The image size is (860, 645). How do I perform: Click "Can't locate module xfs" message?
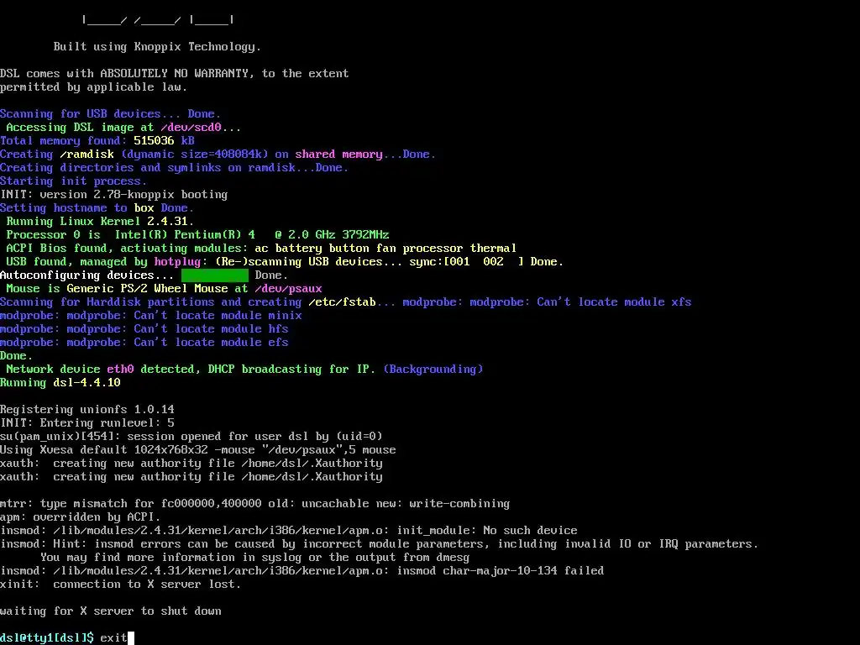pos(614,302)
